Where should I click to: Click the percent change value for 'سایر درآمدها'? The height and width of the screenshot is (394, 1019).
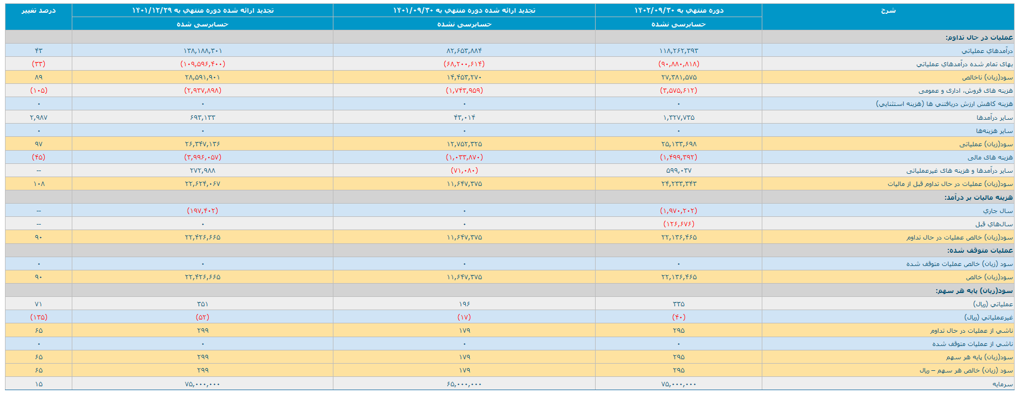38,118
